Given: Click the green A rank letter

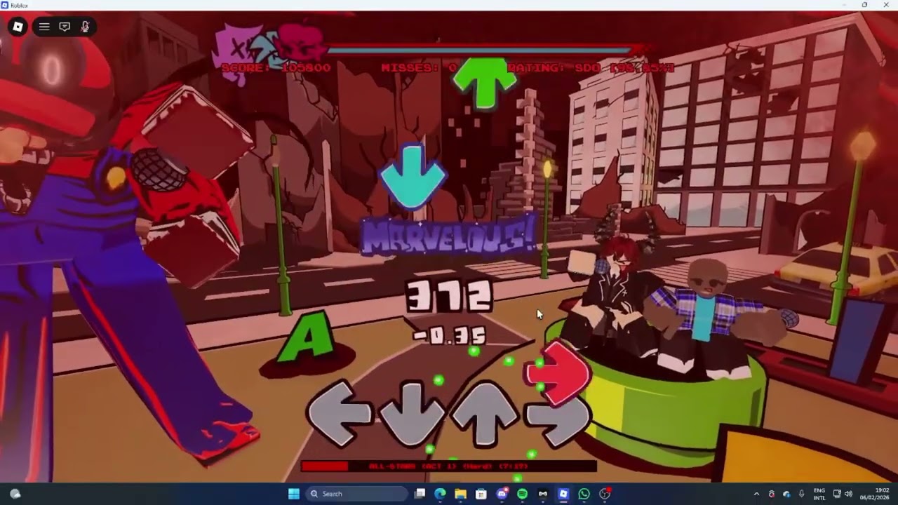Looking at the screenshot, I should [306, 339].
